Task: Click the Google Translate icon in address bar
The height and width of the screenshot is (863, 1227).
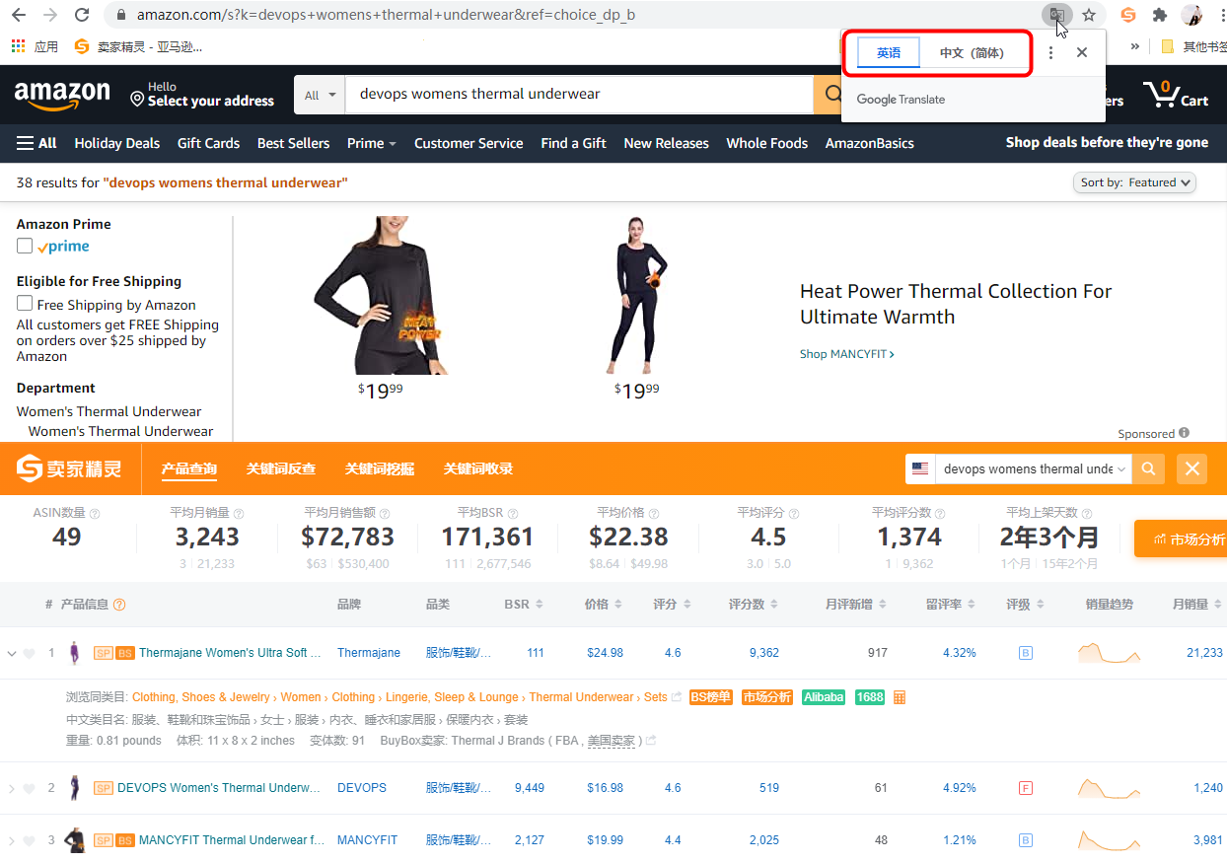Action: point(1056,15)
